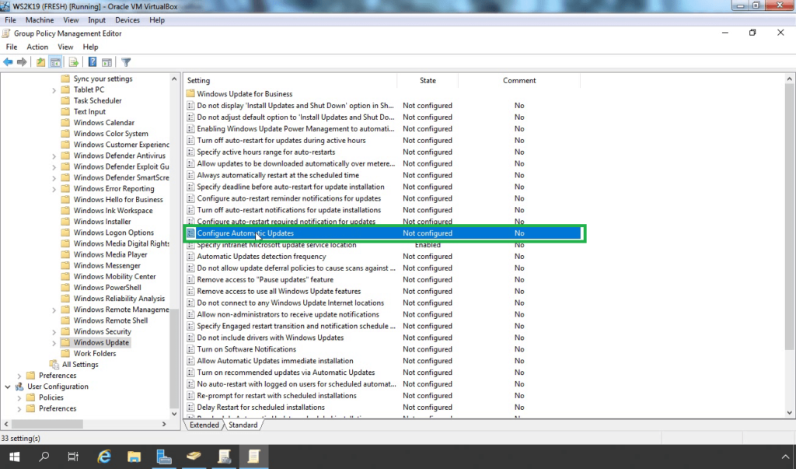Go up one level with folder-arrow icon

click(x=40, y=62)
